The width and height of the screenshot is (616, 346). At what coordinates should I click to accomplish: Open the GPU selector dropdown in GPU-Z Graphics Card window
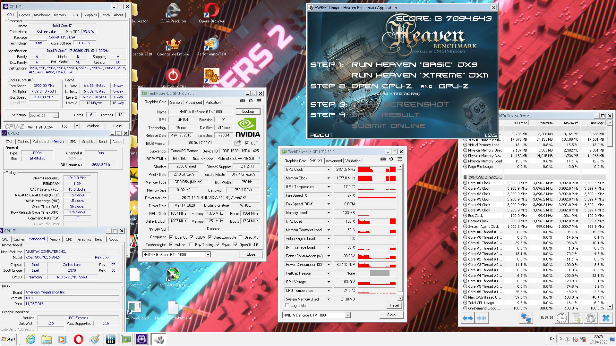click(208, 255)
